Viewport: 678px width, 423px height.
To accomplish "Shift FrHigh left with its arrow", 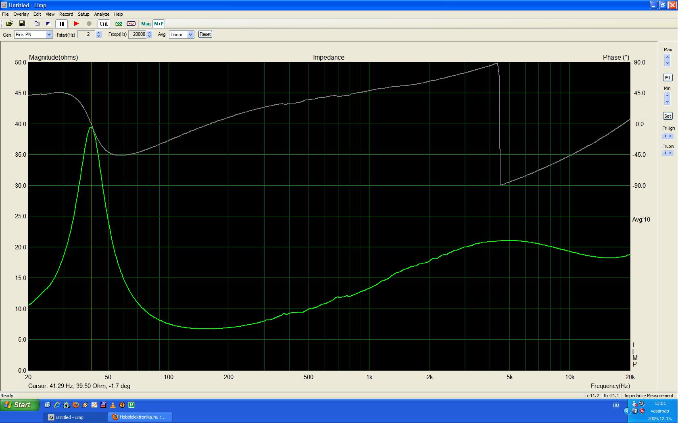I will [665, 136].
